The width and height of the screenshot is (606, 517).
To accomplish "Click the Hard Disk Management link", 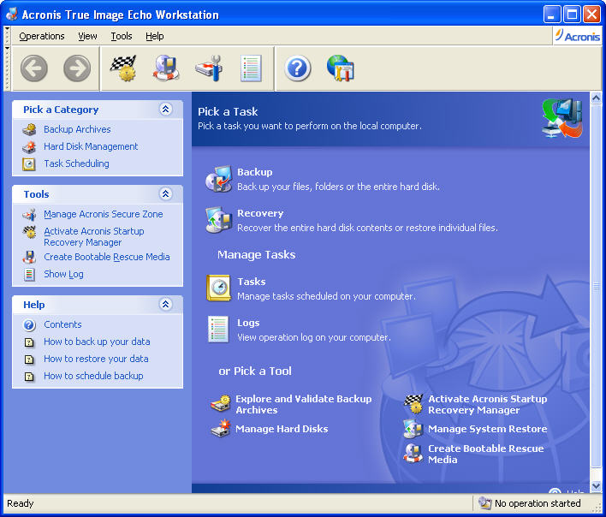I will (91, 146).
